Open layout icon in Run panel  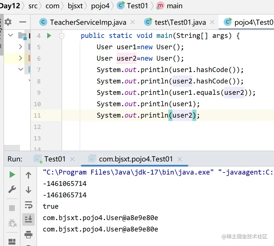pos(12,241)
